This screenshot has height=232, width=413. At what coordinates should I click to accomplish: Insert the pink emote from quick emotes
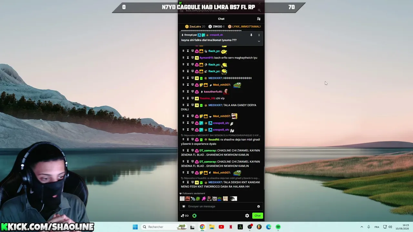(x=204, y=198)
